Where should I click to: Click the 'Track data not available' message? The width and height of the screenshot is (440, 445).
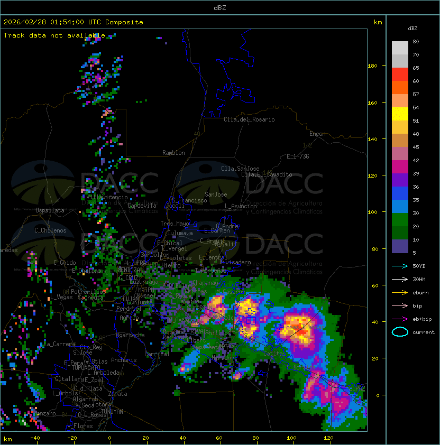coord(54,35)
